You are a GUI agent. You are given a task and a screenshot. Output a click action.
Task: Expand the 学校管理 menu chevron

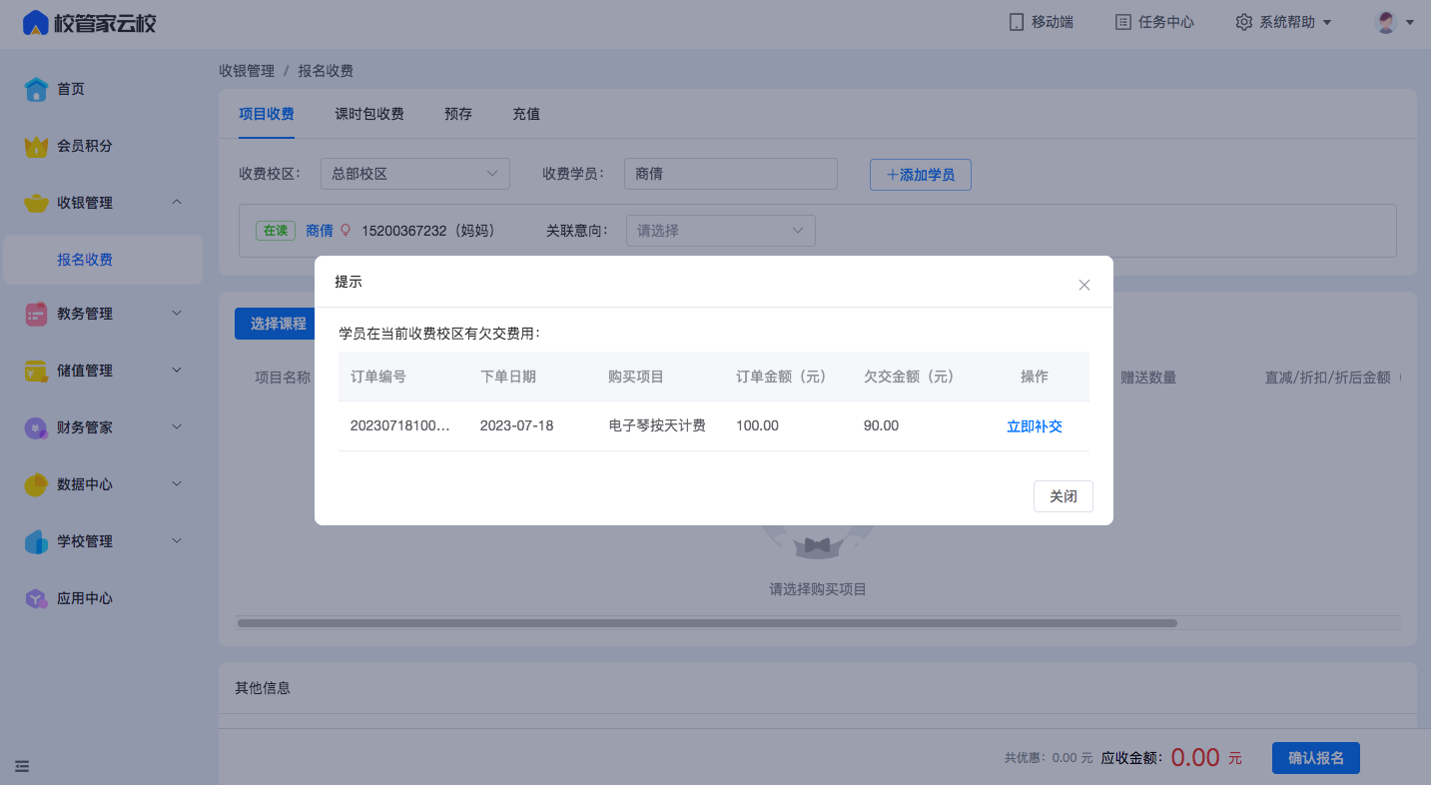click(177, 541)
